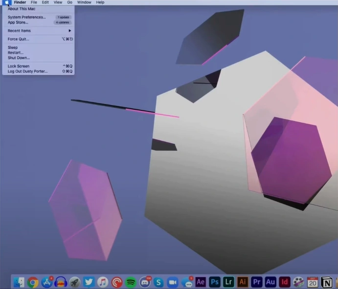
Task: Choose Lock Screen in Apple menu
Action: click(19, 66)
